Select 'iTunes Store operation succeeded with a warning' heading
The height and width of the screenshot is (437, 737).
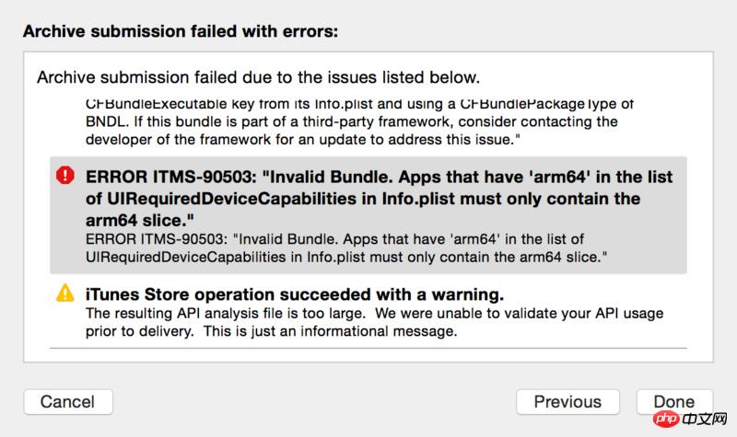[x=294, y=294]
